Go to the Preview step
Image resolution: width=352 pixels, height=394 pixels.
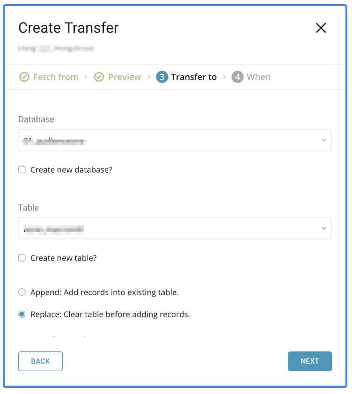coord(125,77)
